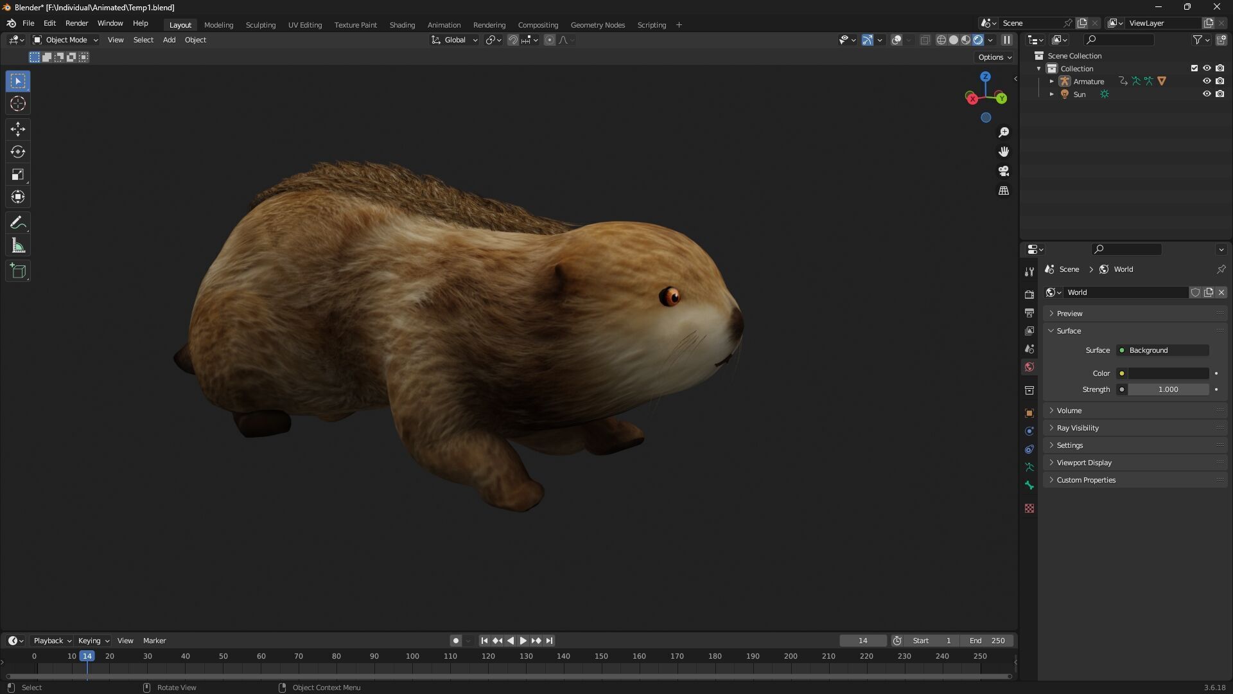Open Object properties tab
Viewport: 1233px width, 694px height.
point(1029,413)
